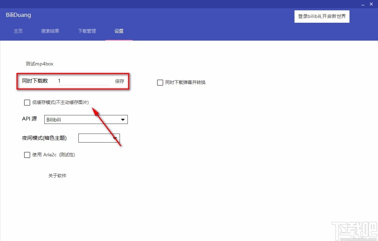Open the API 源 dropdown
This screenshot has height=241, width=378.
[86, 119]
